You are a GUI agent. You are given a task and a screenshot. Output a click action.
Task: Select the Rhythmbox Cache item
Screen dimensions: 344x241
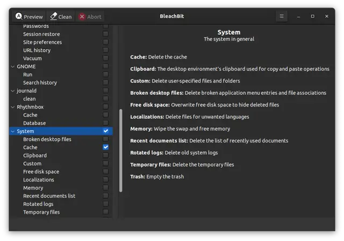coord(30,115)
